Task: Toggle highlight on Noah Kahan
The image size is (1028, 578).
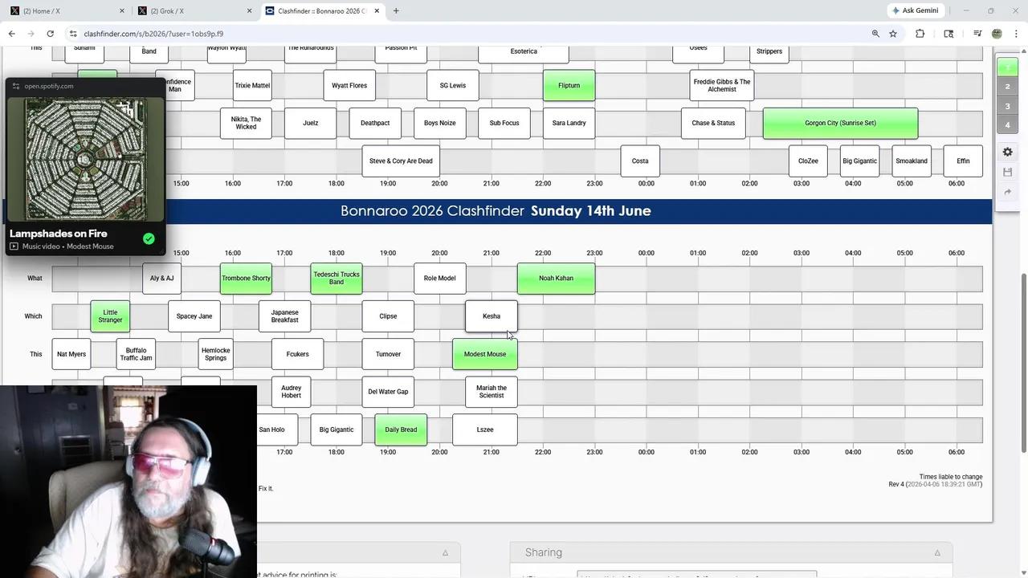Action: tap(556, 279)
